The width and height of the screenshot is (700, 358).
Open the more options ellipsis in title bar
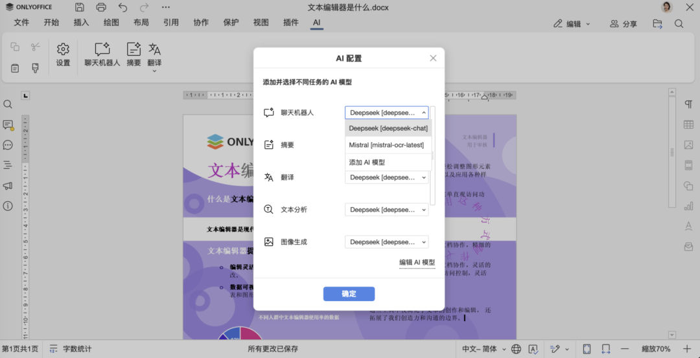(x=166, y=7)
